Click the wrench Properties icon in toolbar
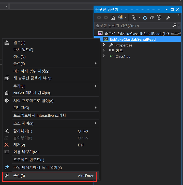 pyautogui.click(x=168, y=17)
